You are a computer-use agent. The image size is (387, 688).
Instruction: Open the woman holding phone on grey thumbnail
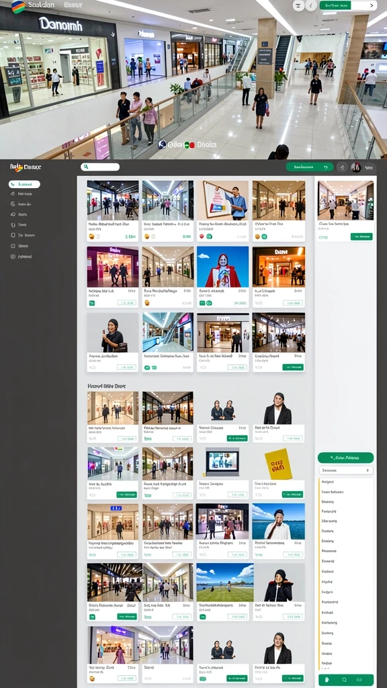pos(113,333)
